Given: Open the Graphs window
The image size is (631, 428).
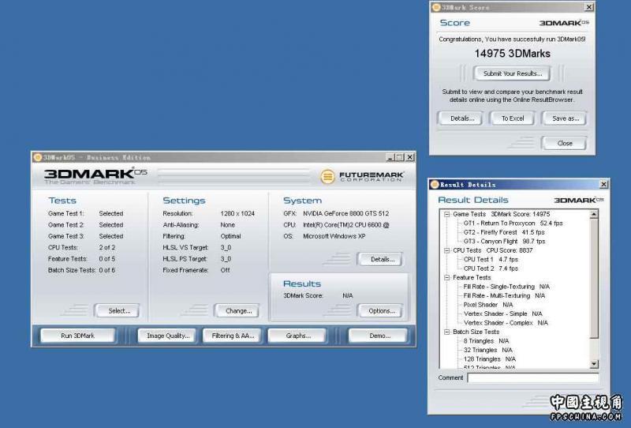Looking at the screenshot, I should click(298, 336).
